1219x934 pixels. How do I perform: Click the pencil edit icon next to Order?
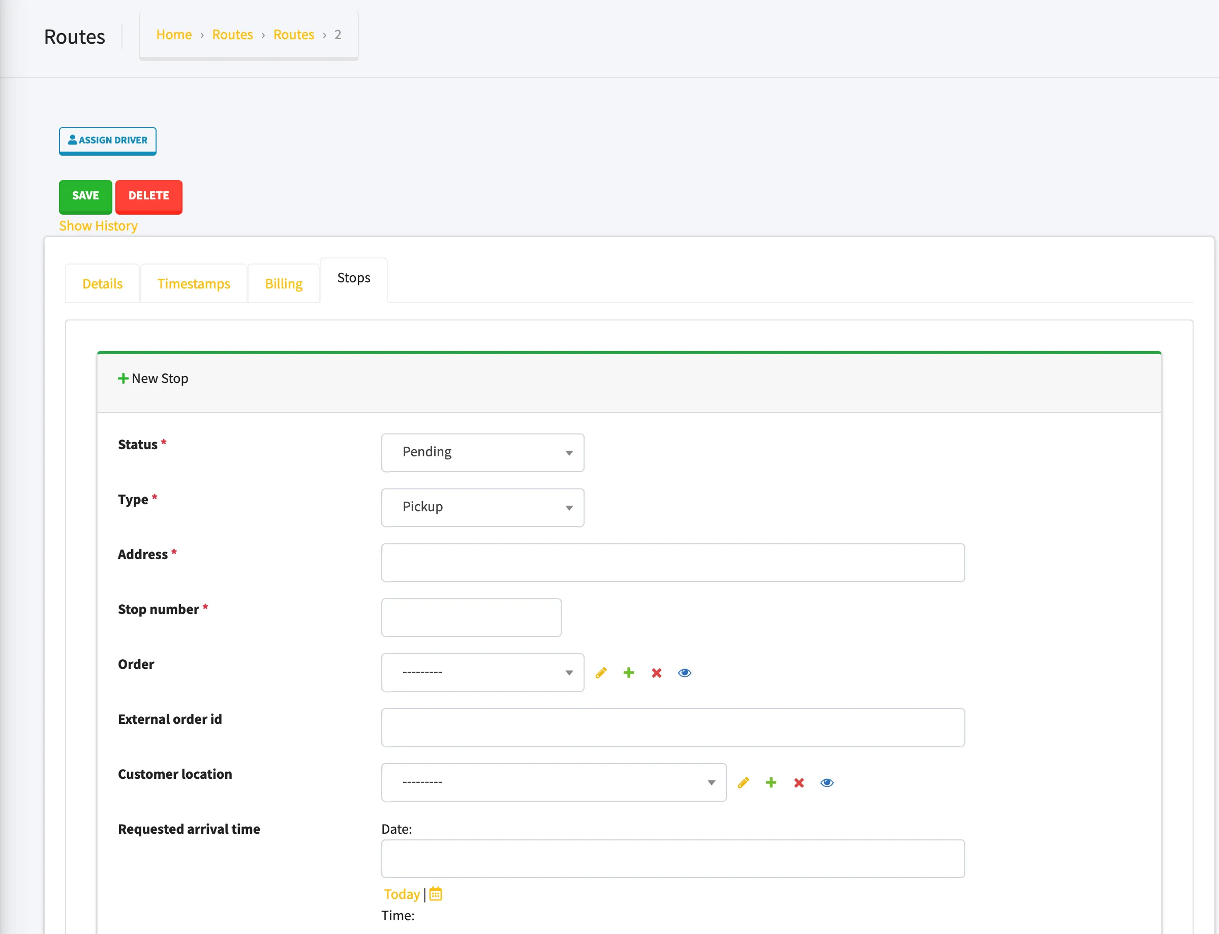tap(601, 673)
